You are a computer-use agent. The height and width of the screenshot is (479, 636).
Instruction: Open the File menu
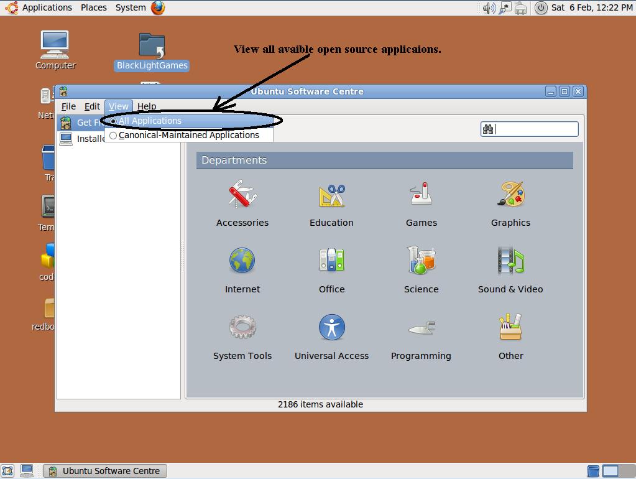68,106
